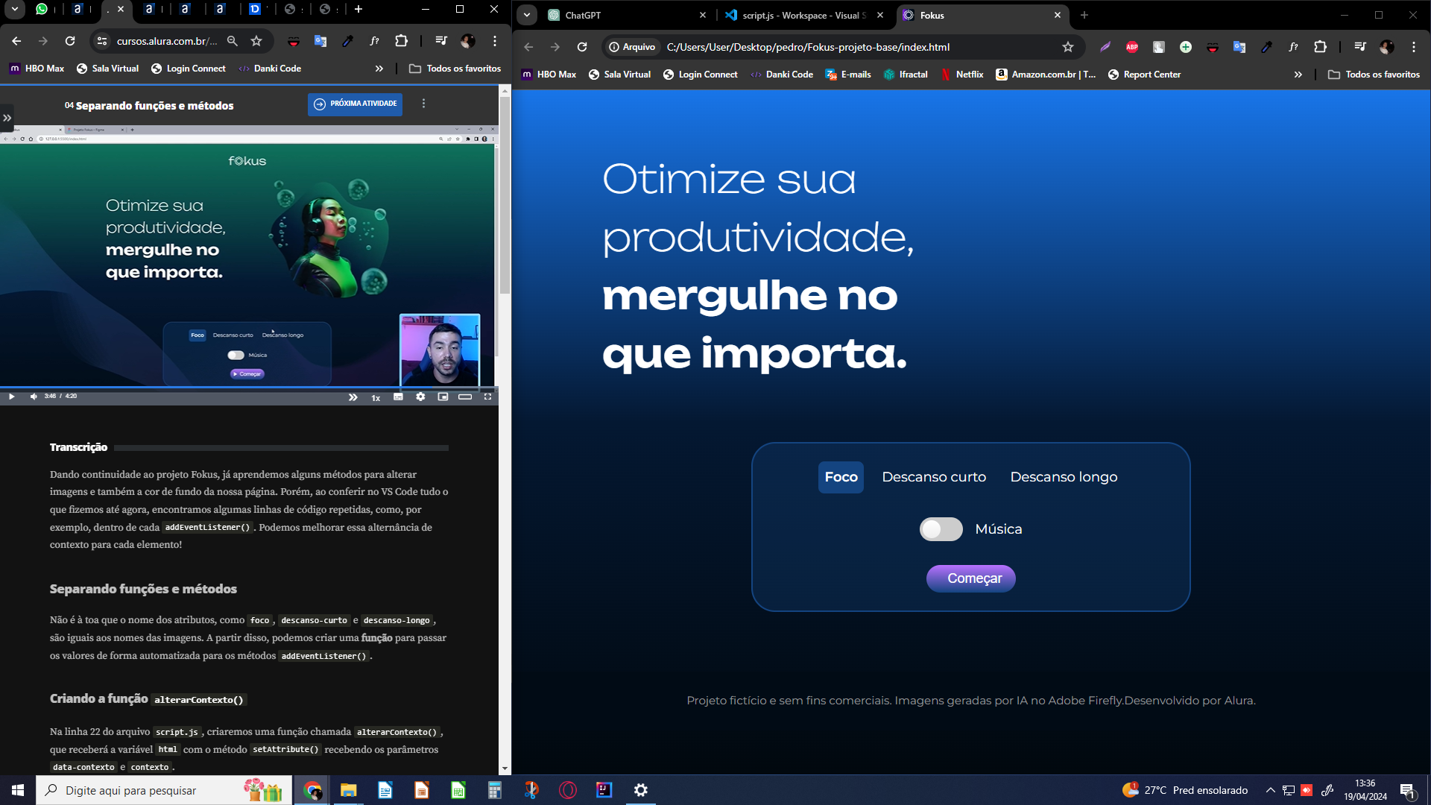Reload the Fokus page
The height and width of the screenshot is (805, 1431).
click(x=582, y=47)
